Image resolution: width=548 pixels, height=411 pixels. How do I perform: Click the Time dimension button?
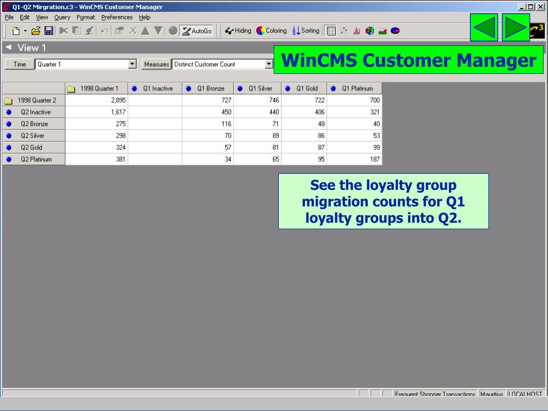(x=20, y=64)
